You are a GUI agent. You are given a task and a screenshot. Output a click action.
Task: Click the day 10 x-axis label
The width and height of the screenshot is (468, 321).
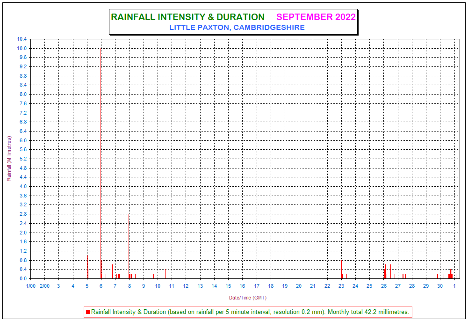158,286
